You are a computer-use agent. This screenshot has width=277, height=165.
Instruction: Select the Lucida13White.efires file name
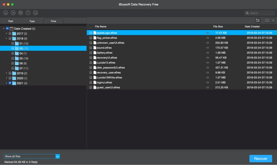pos(109,78)
